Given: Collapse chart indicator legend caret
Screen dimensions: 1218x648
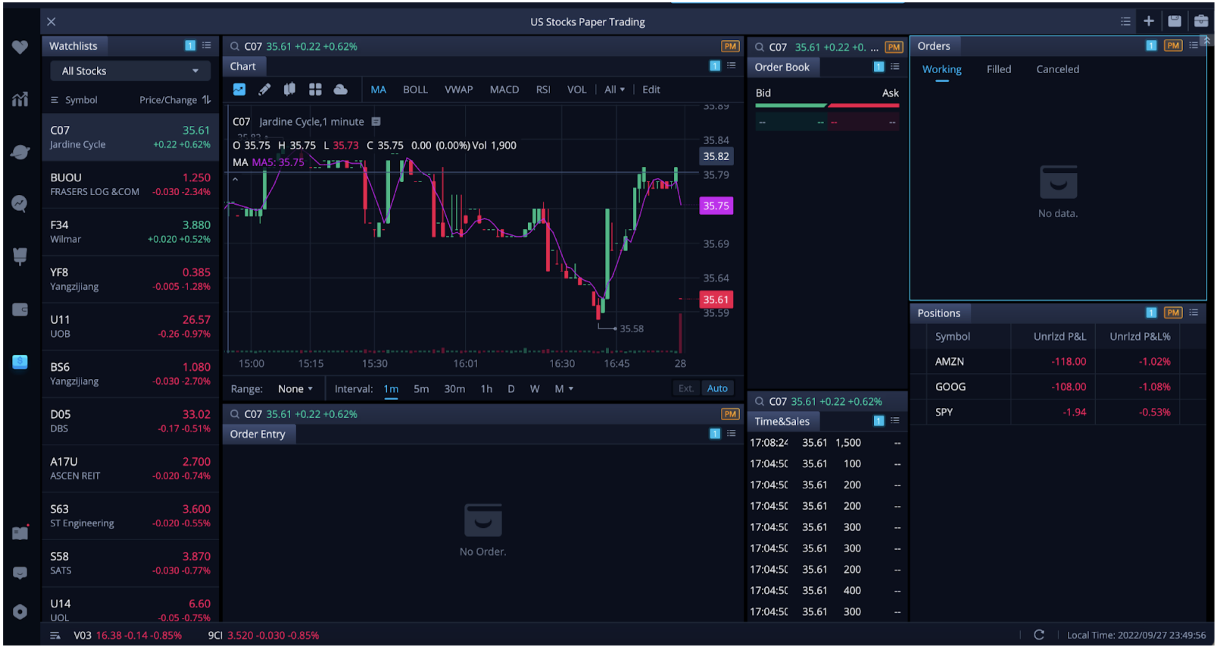Looking at the screenshot, I should click(x=235, y=179).
